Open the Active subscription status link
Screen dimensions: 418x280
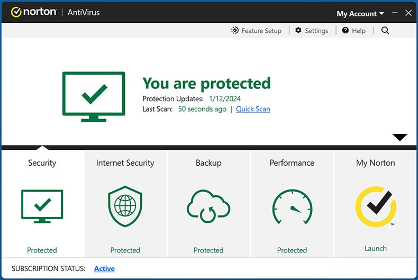pyautogui.click(x=104, y=268)
